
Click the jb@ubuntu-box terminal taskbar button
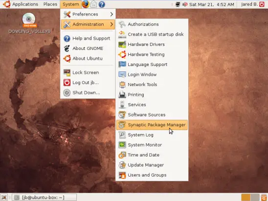(45, 198)
